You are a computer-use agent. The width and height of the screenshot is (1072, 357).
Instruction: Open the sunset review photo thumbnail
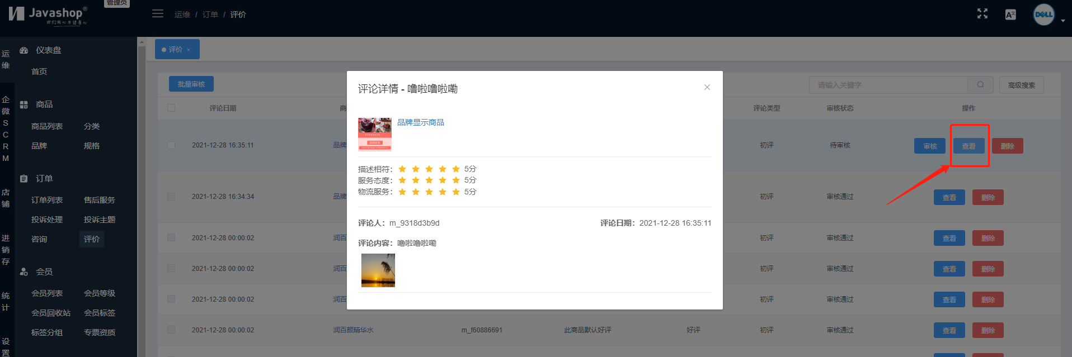pos(378,270)
